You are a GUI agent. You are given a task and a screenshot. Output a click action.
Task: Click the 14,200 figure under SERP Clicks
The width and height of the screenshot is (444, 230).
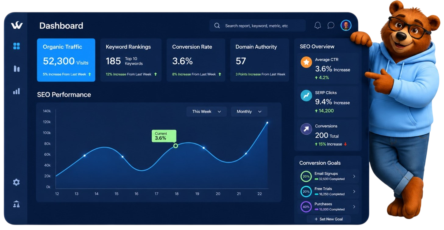tap(326, 111)
